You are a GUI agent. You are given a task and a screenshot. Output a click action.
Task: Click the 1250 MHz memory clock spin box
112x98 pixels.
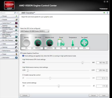[x=102, y=70]
